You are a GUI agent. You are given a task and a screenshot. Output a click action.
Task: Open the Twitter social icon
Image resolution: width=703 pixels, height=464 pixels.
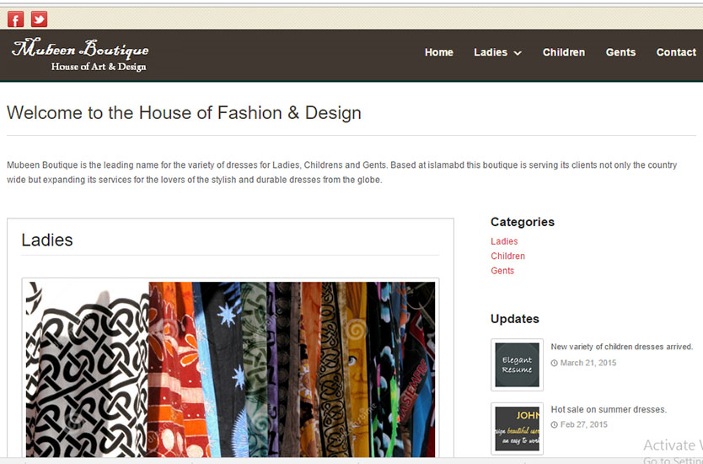click(39, 19)
